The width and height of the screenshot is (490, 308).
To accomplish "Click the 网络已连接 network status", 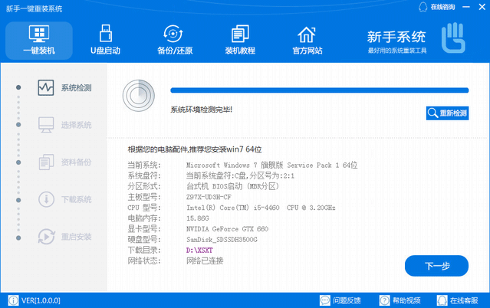I will (205, 260).
